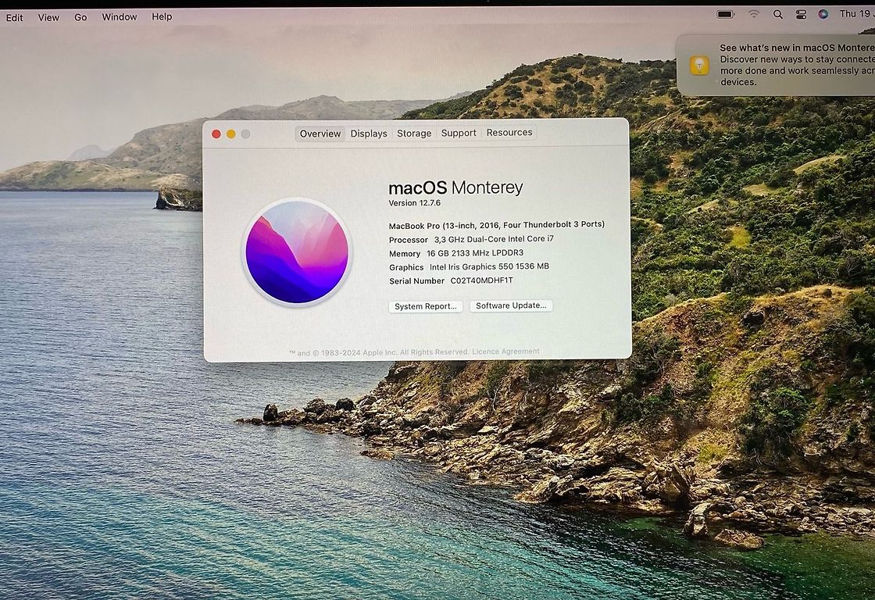Open the Edit menu

pos(15,18)
